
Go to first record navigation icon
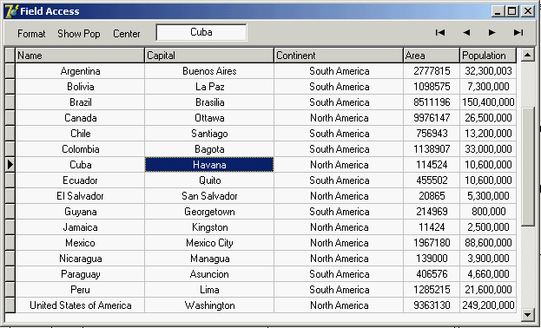(x=440, y=32)
